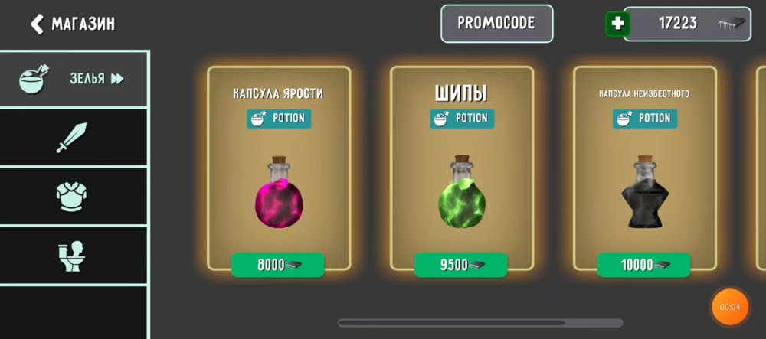Select the black Капсула неизвестного potion bottle

tap(645, 192)
